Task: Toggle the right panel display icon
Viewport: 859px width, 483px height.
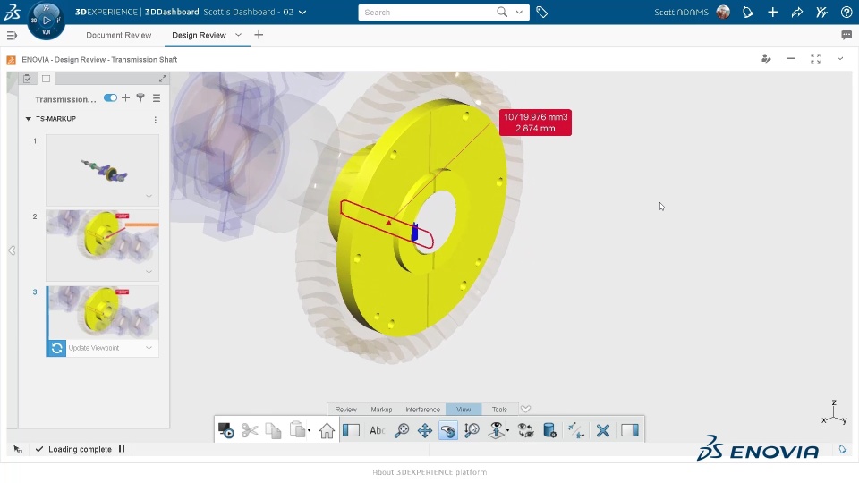Action: tap(630, 430)
